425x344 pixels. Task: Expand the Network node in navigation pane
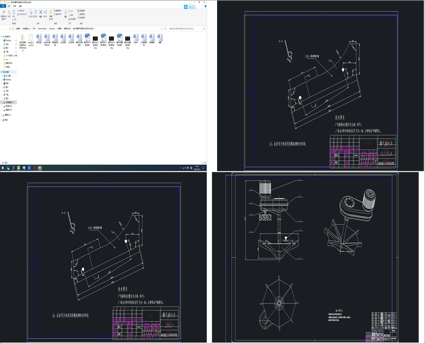pos(2,120)
